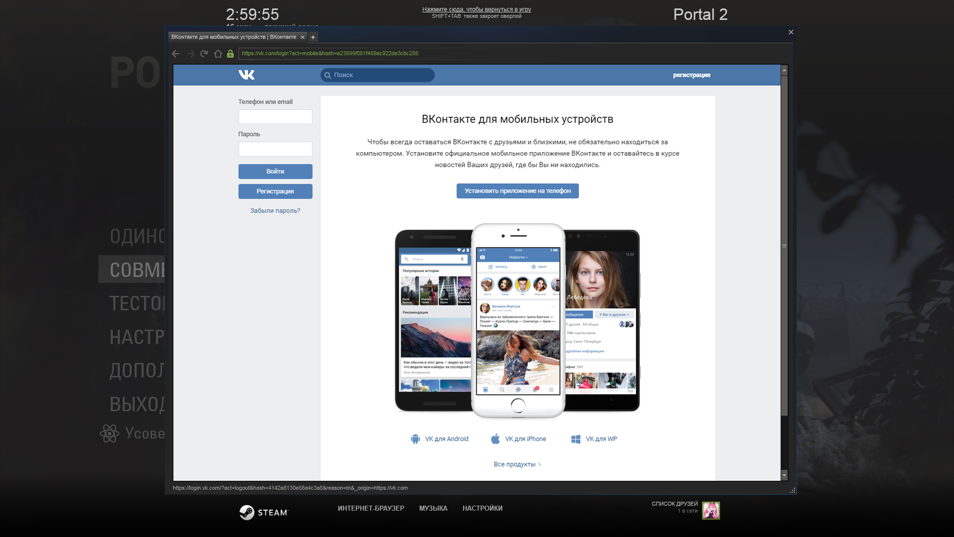Click the scrollbar up arrow
This screenshot has height=537, width=954.
pos(784,70)
